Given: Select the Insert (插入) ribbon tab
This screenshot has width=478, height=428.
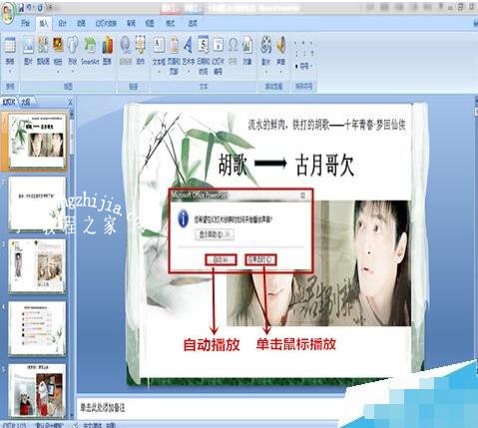Looking at the screenshot, I should [44, 23].
